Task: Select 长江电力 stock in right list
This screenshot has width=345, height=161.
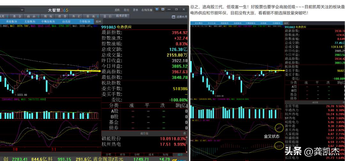Action: click(315, 158)
